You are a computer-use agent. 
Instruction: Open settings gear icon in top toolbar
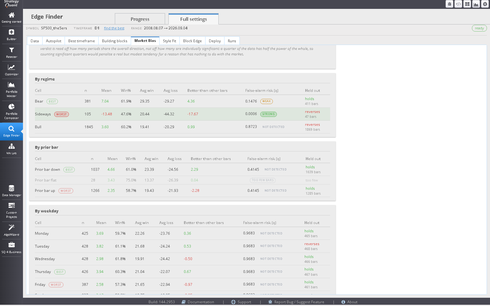tap(485, 4)
